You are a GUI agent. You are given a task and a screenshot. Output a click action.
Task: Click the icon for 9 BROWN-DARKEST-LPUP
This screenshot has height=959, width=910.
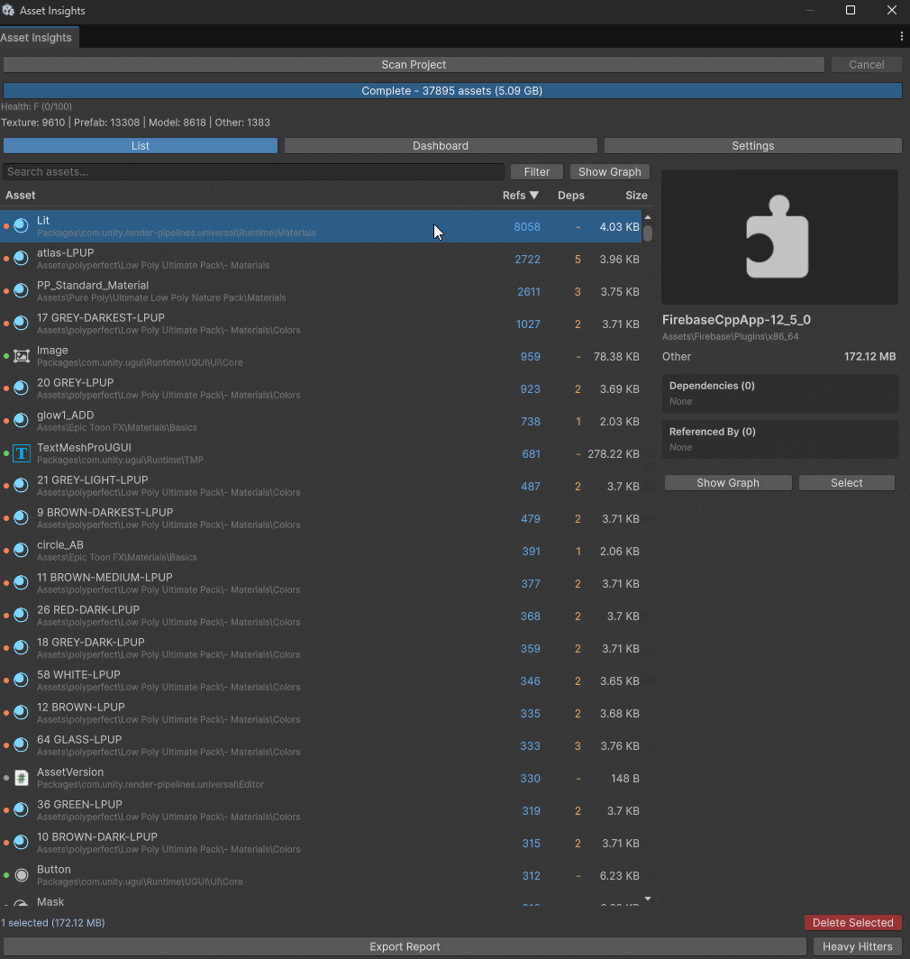(22, 517)
